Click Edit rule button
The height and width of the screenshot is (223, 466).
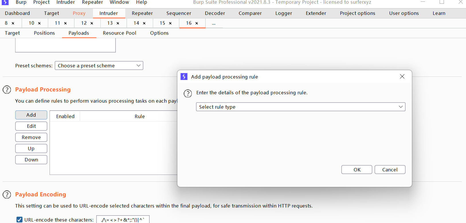[x=31, y=126]
